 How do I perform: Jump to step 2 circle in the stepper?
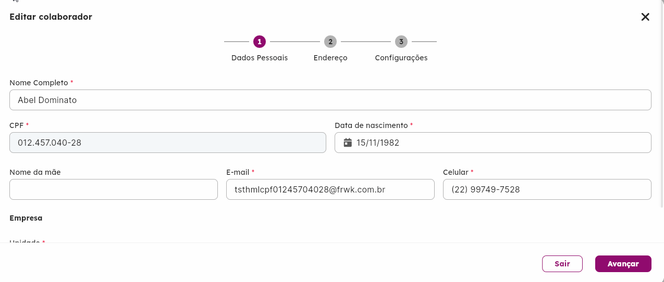[330, 42]
